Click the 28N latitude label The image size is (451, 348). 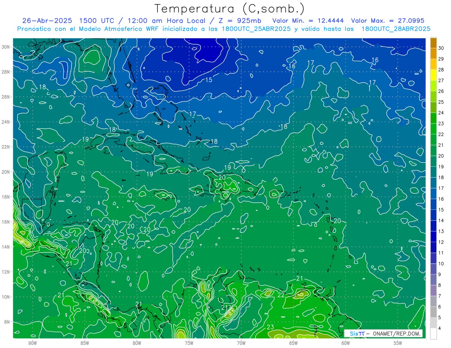tap(6, 72)
